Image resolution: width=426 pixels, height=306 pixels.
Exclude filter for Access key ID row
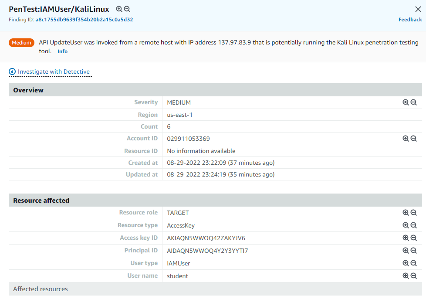[x=413, y=238]
